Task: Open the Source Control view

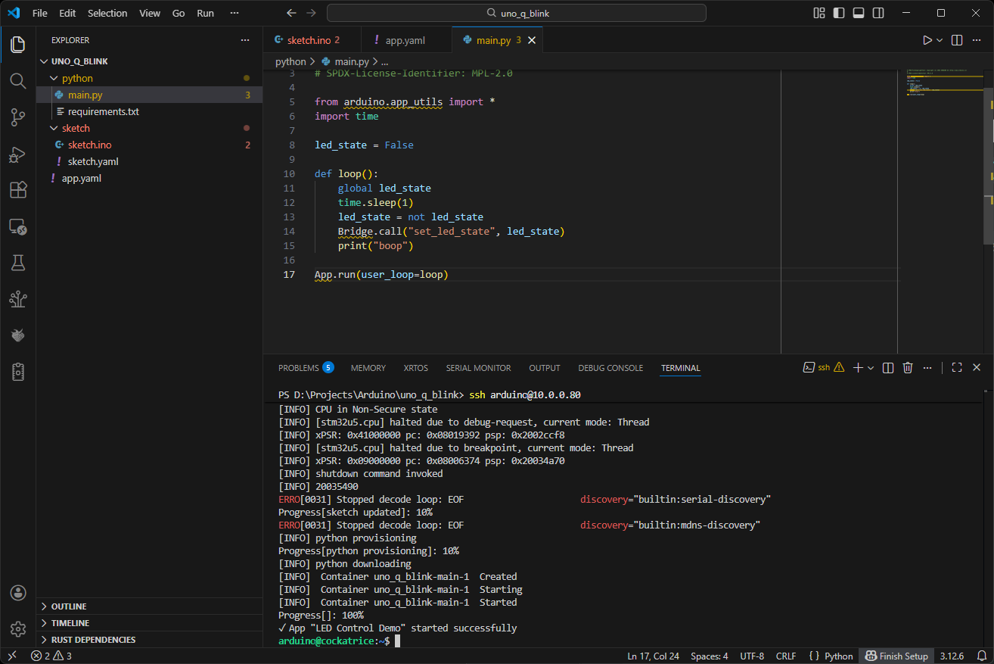Action: pyautogui.click(x=18, y=117)
